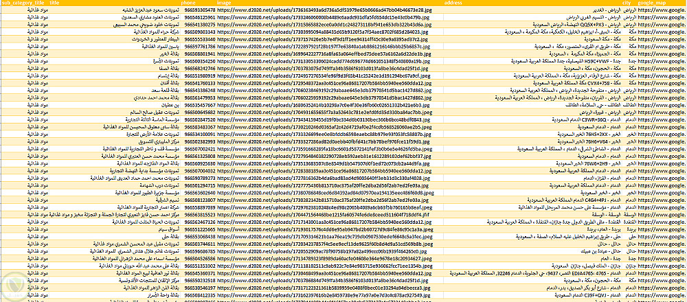
Task: Select address cell containing EDJA4765
Action: pyautogui.click(x=534, y=272)
